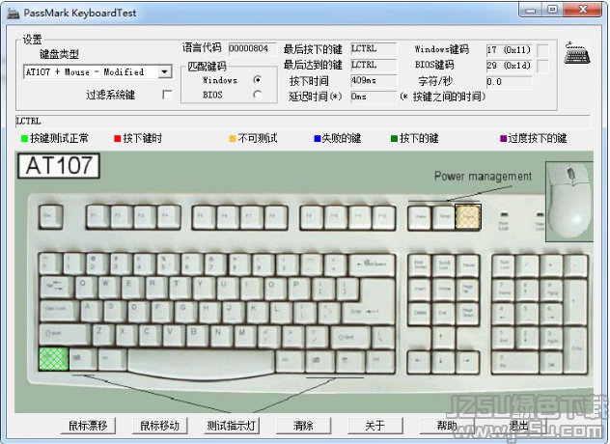Click the Delete key on keyboard image
This screenshot has height=444, width=610.
pyautogui.click(x=420, y=313)
